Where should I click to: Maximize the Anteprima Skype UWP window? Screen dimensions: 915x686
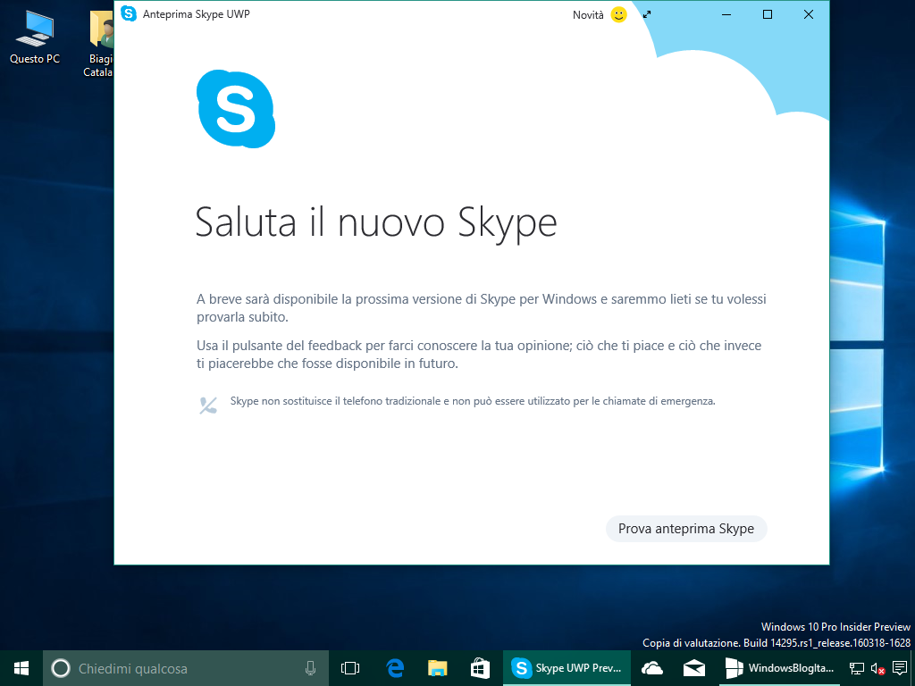[768, 14]
